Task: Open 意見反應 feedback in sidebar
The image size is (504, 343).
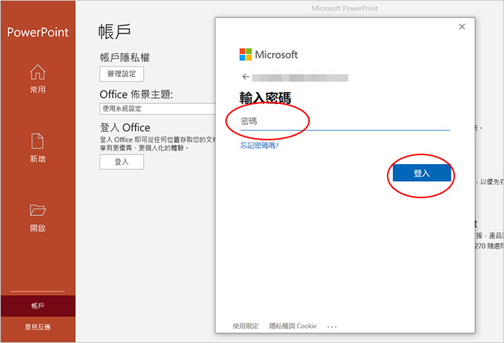Action: pos(38,327)
